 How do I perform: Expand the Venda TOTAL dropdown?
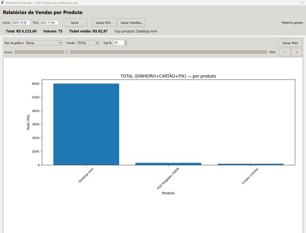[x=88, y=43]
